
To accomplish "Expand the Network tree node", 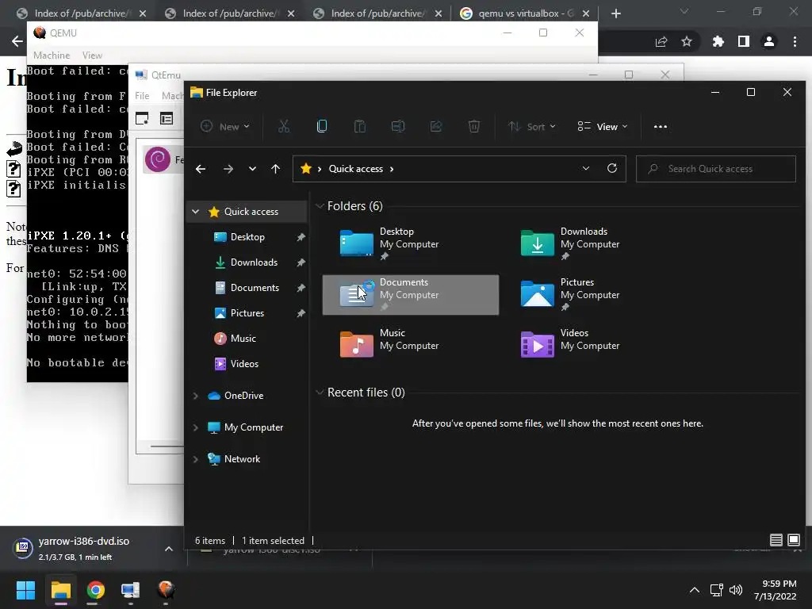I will point(195,459).
